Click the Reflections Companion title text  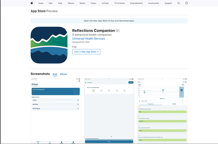point(93,30)
